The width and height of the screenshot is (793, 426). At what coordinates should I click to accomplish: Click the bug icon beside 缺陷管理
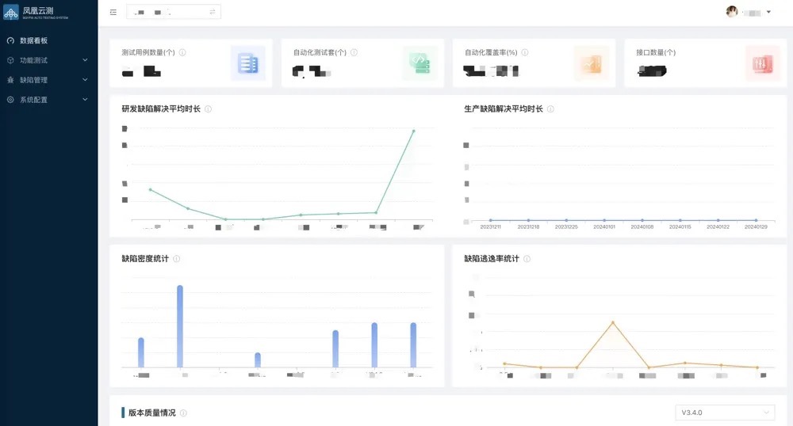pos(10,80)
